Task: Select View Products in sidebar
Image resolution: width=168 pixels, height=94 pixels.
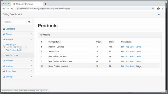Action: click(12, 55)
